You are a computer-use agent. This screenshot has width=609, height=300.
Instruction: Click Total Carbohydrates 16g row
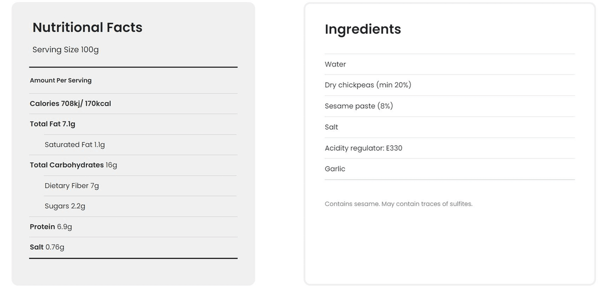pos(133,165)
